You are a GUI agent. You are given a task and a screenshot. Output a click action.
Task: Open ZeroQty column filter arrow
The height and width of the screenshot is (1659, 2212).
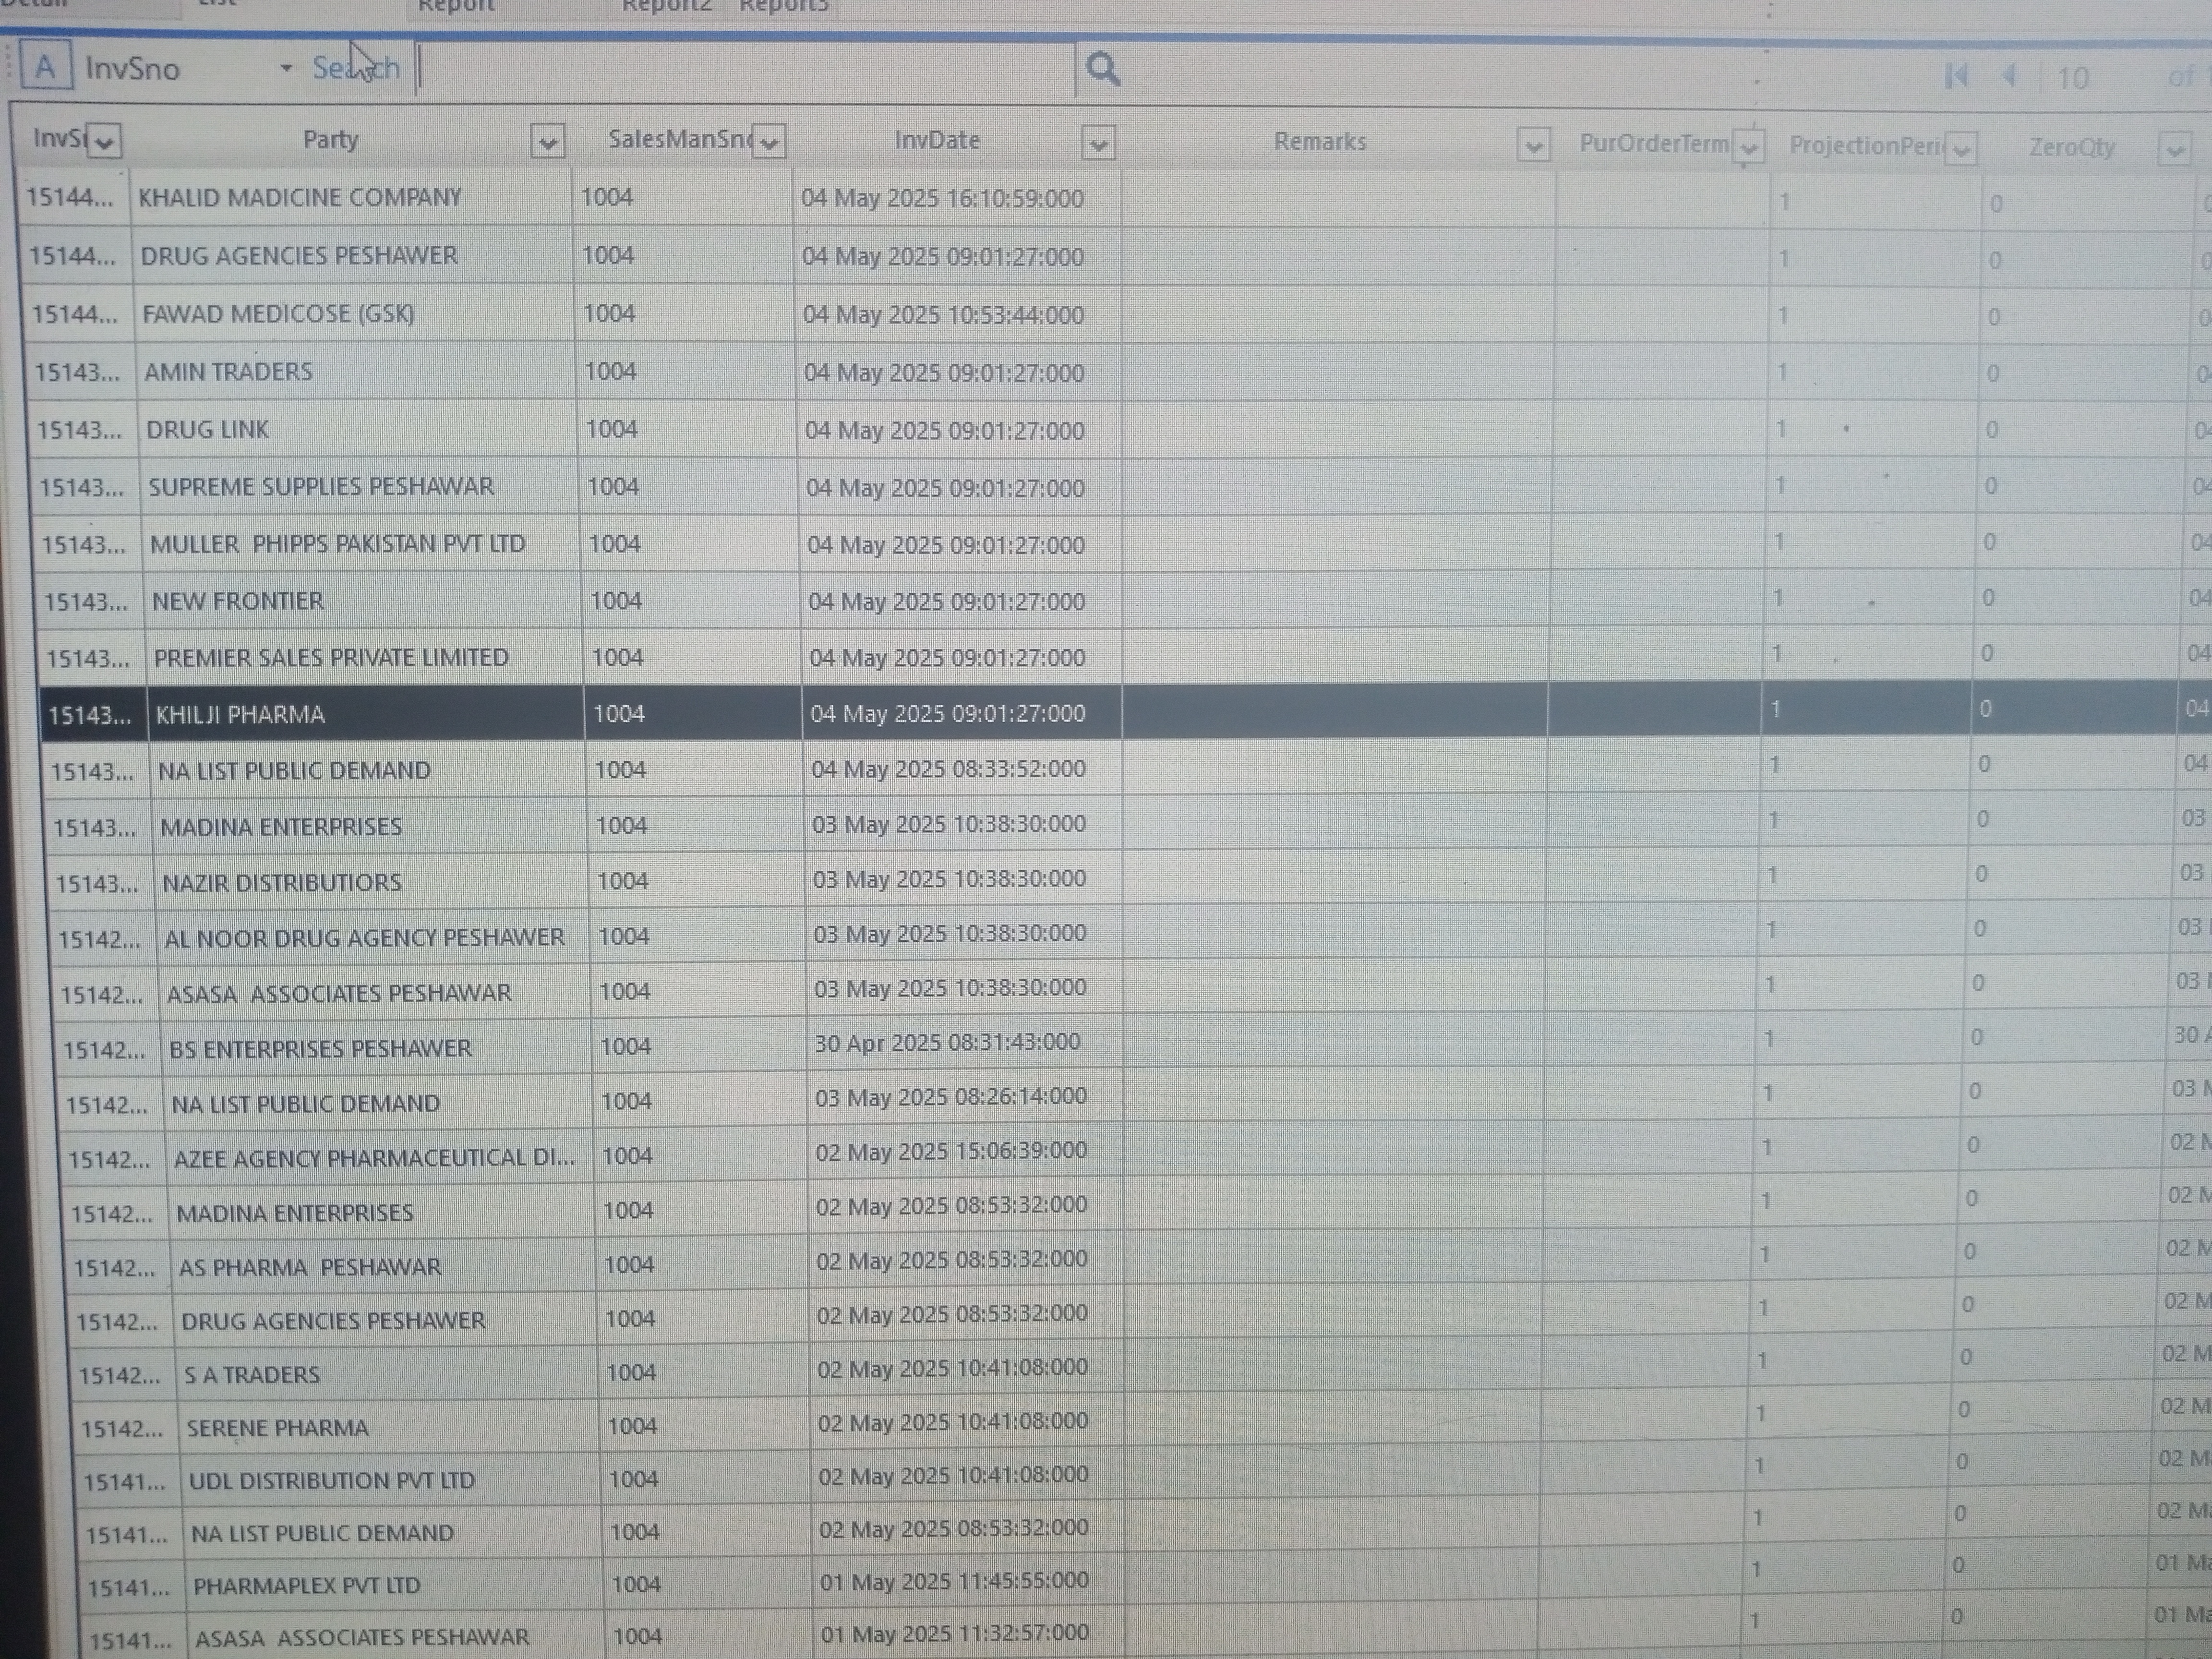(x=2174, y=150)
